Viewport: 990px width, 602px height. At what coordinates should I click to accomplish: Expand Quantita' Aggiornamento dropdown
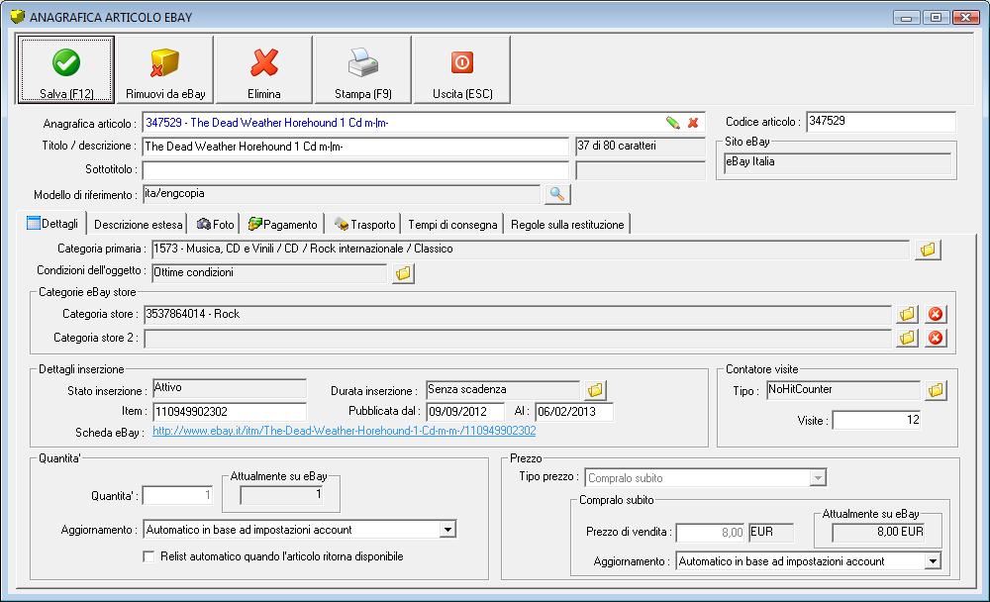click(x=447, y=530)
